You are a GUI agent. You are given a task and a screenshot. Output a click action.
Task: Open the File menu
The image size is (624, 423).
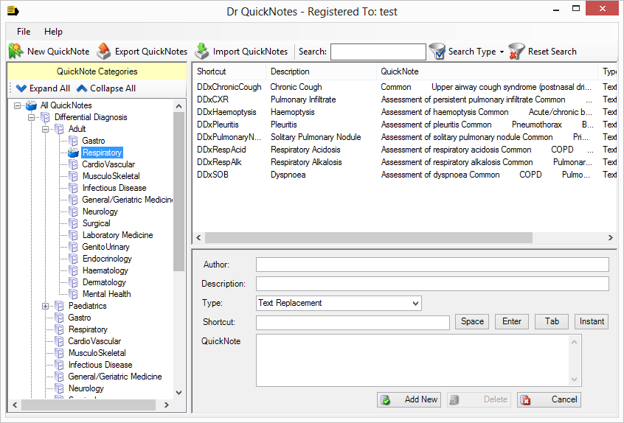24,32
